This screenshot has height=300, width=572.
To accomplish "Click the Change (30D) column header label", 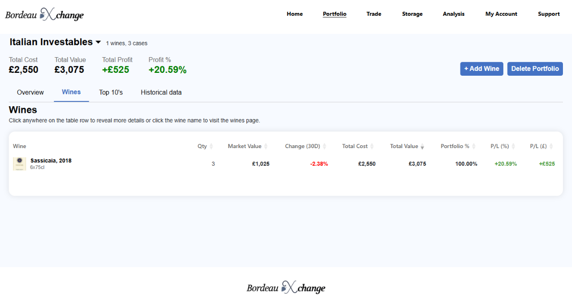I will [x=303, y=146].
